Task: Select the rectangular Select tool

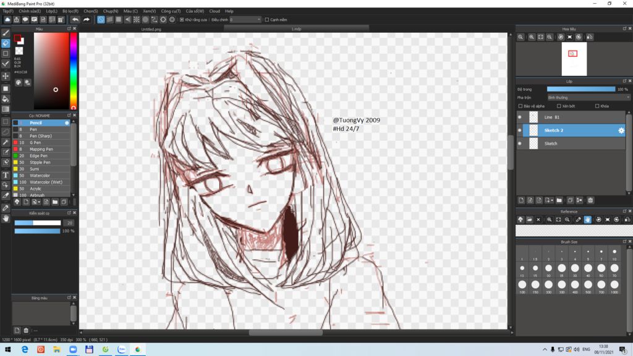Action: pyautogui.click(x=6, y=122)
